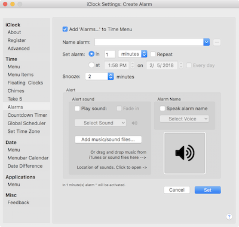Select Menu under Applications section
Viewport: 239px width, 227px height.
(14, 184)
